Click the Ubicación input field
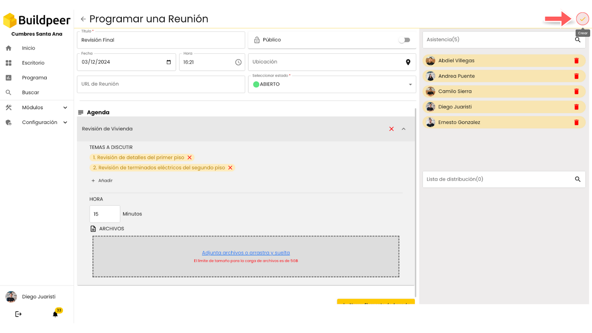Image resolution: width=592 pixels, height=333 pixels. click(x=332, y=62)
